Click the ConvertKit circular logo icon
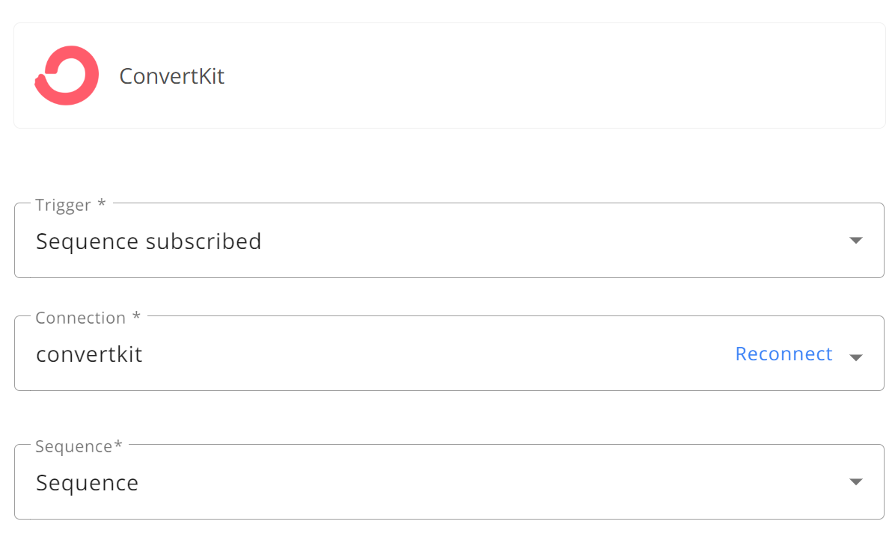 pyautogui.click(x=67, y=76)
